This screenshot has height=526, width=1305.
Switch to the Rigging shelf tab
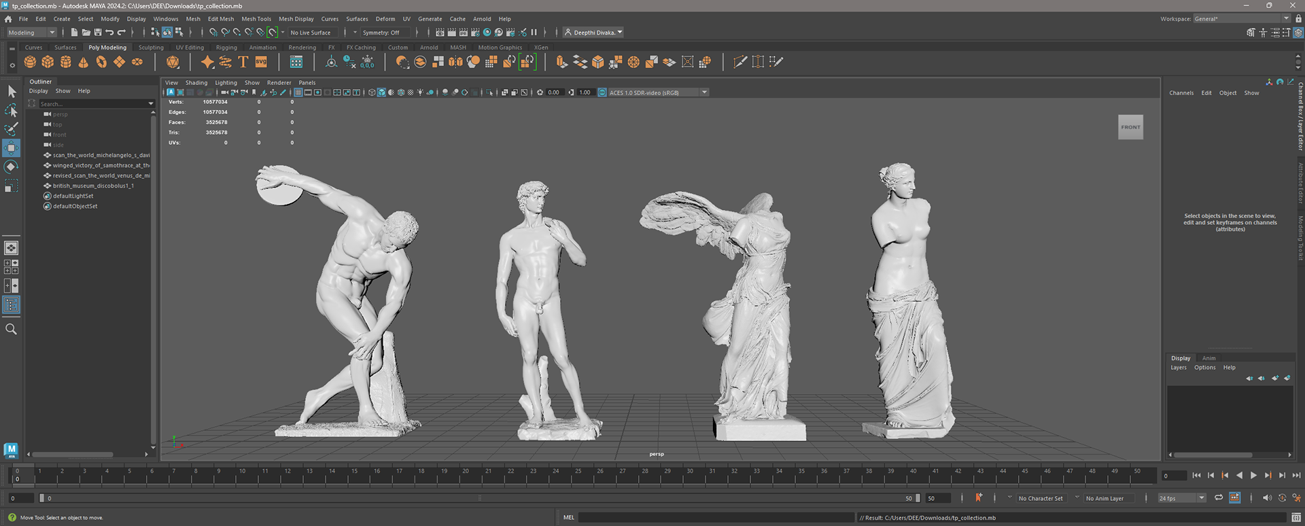tap(226, 48)
